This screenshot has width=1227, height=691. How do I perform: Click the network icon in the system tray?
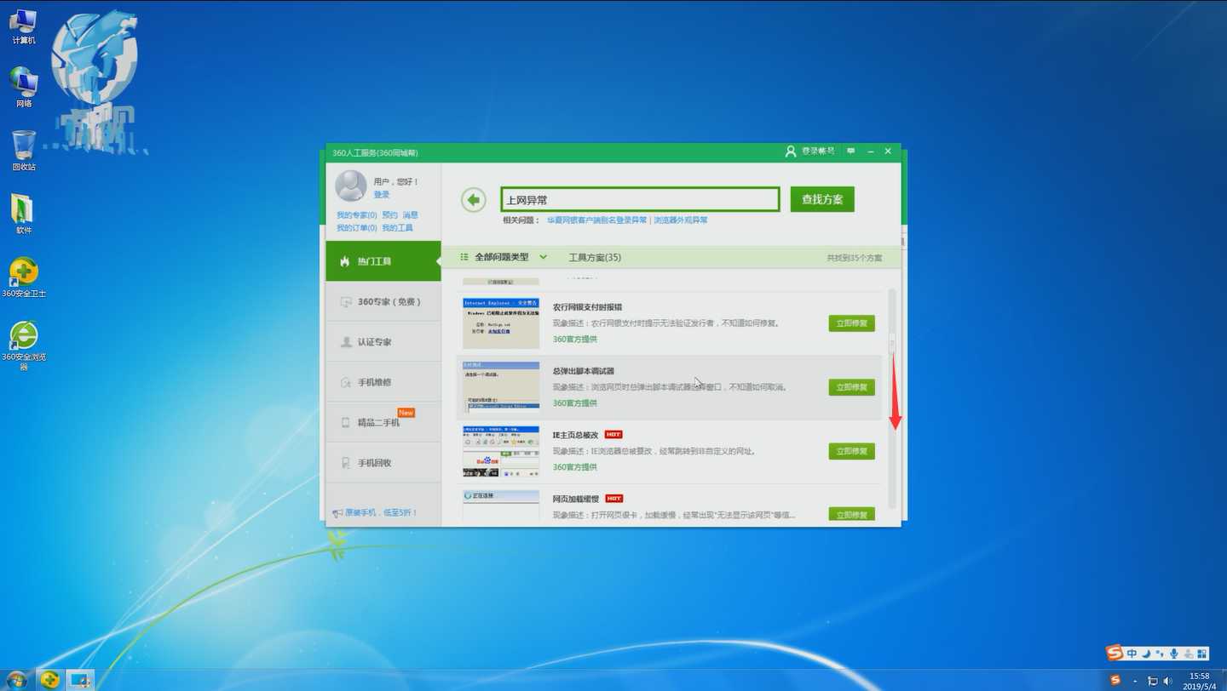click(x=1153, y=681)
